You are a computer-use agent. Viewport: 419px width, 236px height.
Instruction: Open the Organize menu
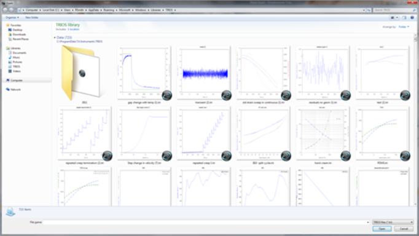[12, 18]
